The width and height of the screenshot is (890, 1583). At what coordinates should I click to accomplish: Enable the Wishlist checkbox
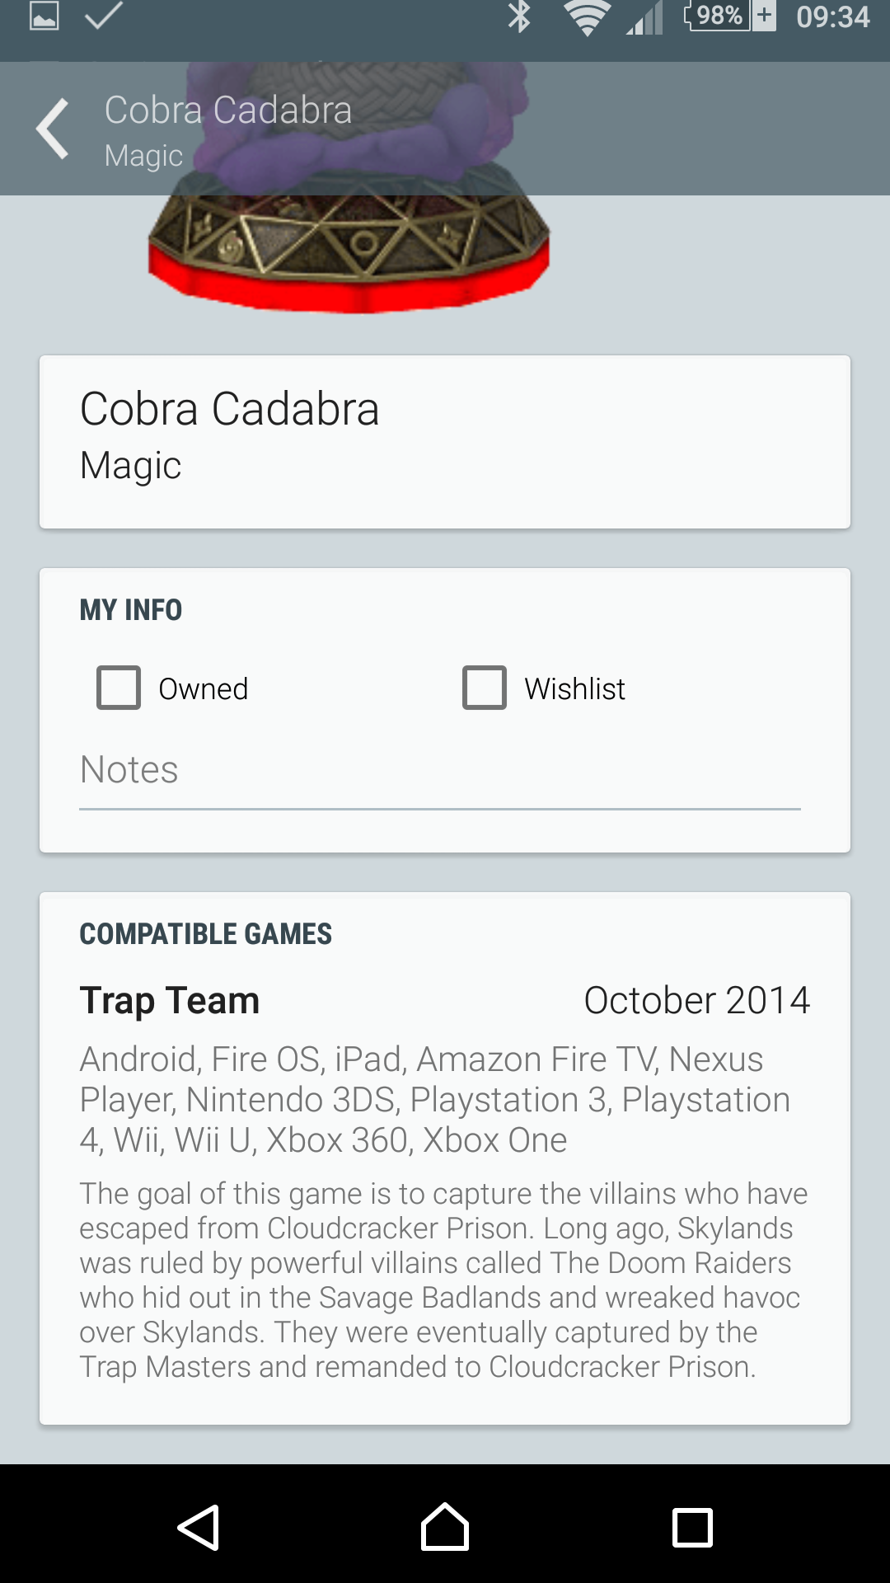[x=485, y=688]
